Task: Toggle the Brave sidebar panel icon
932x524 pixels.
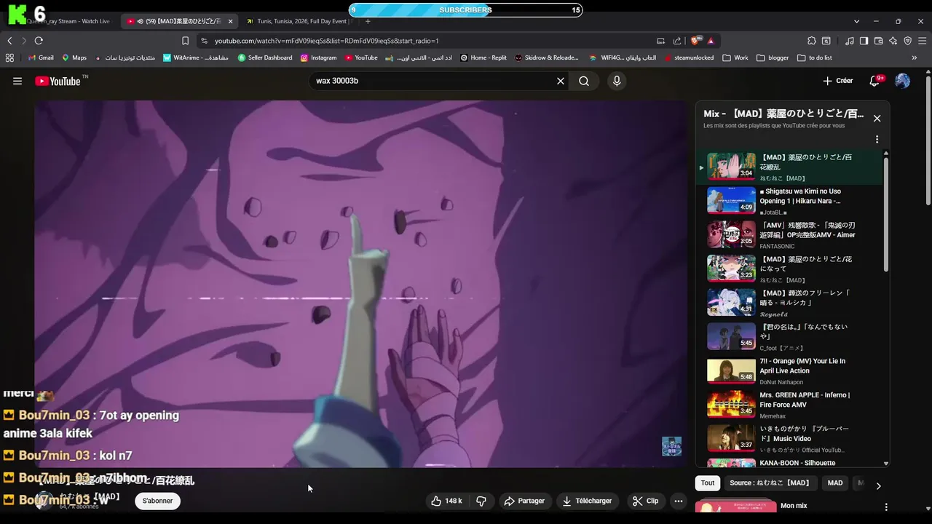Action: click(864, 41)
